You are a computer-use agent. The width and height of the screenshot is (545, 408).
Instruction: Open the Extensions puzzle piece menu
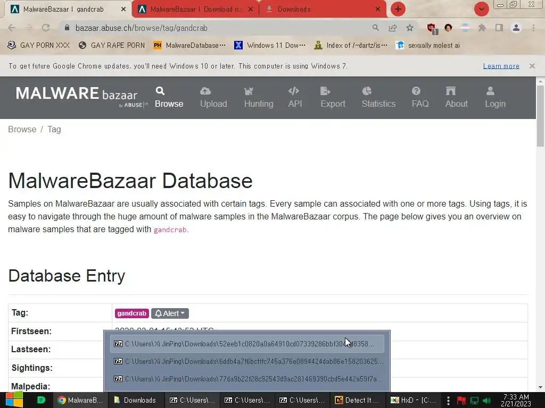(x=482, y=28)
